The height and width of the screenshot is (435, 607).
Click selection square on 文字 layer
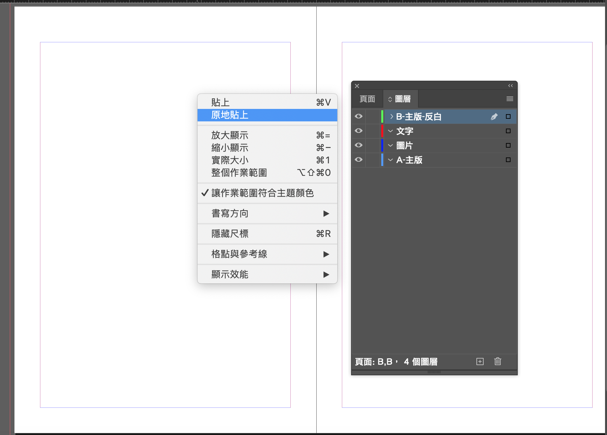[508, 131]
